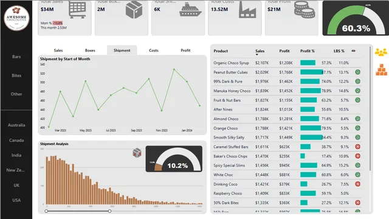The height and width of the screenshot is (219, 389).
Task: Click the coins icon on Total Profit card
Action: [304, 10]
